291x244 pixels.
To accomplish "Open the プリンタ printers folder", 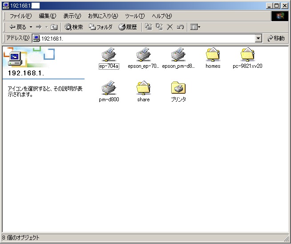I will tap(178, 88).
